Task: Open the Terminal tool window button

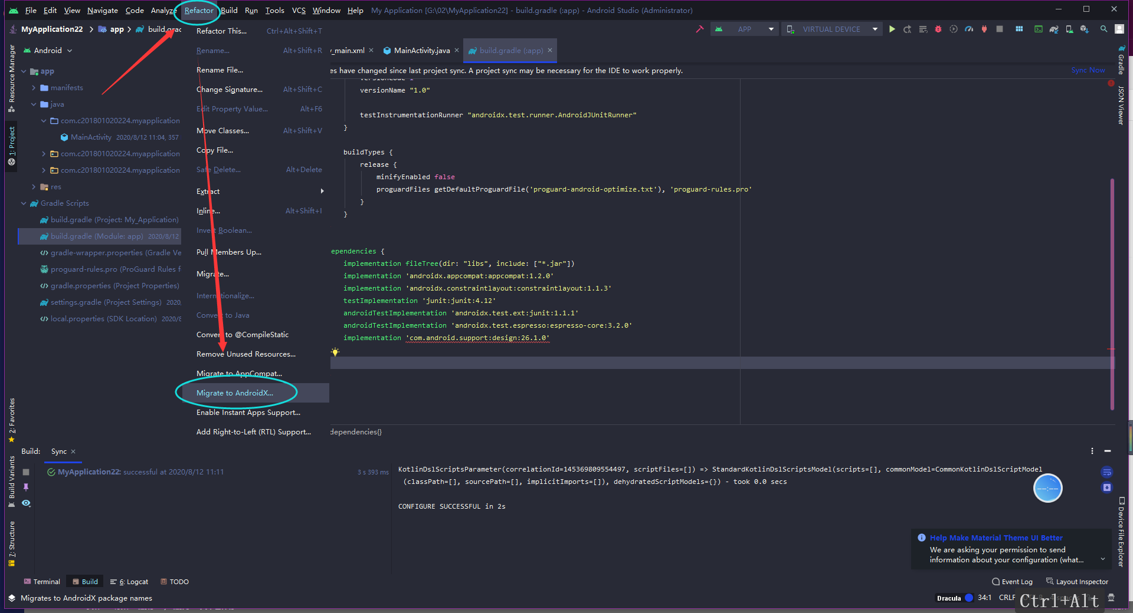Action: click(x=41, y=582)
